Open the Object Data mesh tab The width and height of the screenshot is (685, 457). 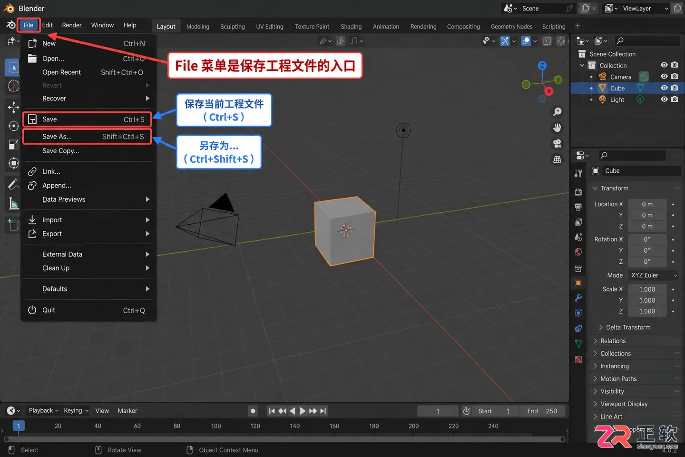578,344
